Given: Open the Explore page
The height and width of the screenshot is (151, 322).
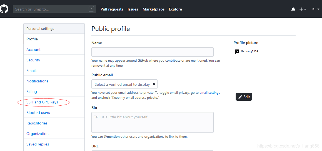Looking at the screenshot, I should click(175, 9).
